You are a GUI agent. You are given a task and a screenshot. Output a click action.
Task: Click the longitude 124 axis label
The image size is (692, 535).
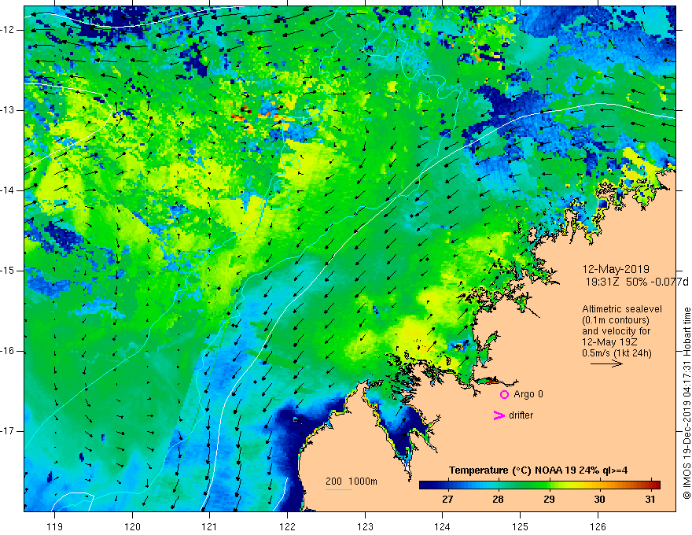(x=442, y=526)
